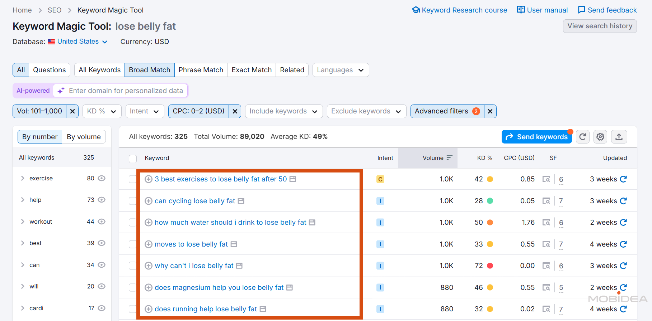This screenshot has width=652, height=321.
Task: Open SERP page icon beside 'how much water' keyword
Action: click(312, 222)
